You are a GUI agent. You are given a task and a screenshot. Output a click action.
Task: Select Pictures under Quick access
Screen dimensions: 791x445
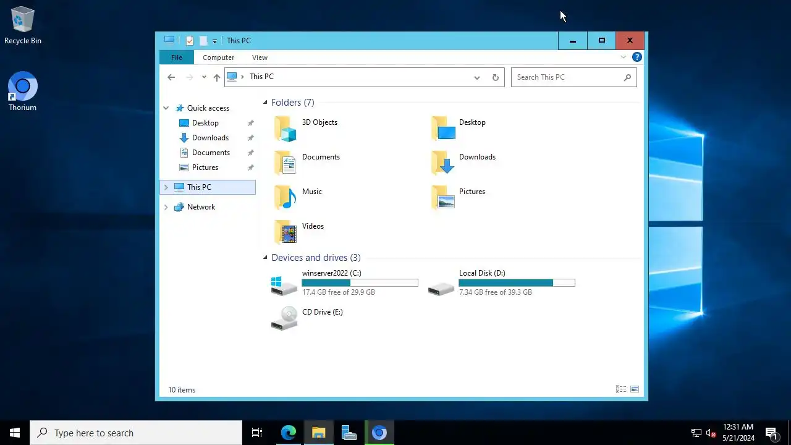coord(205,167)
